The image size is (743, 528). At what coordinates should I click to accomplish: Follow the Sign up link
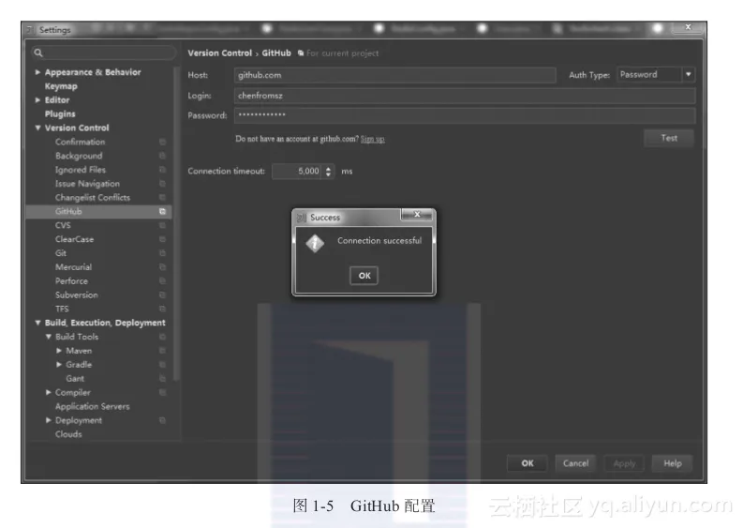(373, 139)
